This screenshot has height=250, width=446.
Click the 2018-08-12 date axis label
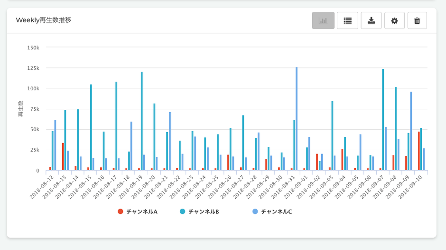point(42,187)
